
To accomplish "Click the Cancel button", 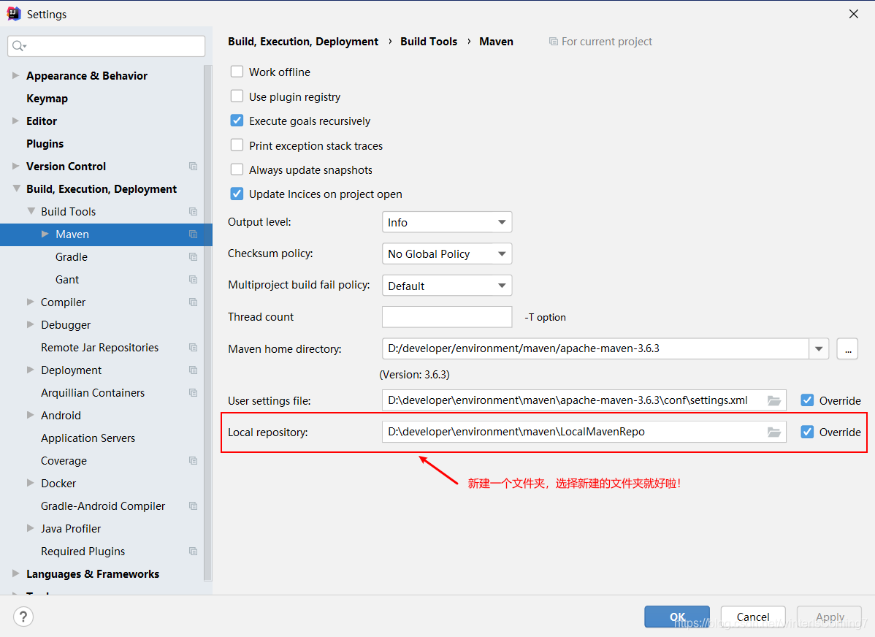I will [753, 617].
